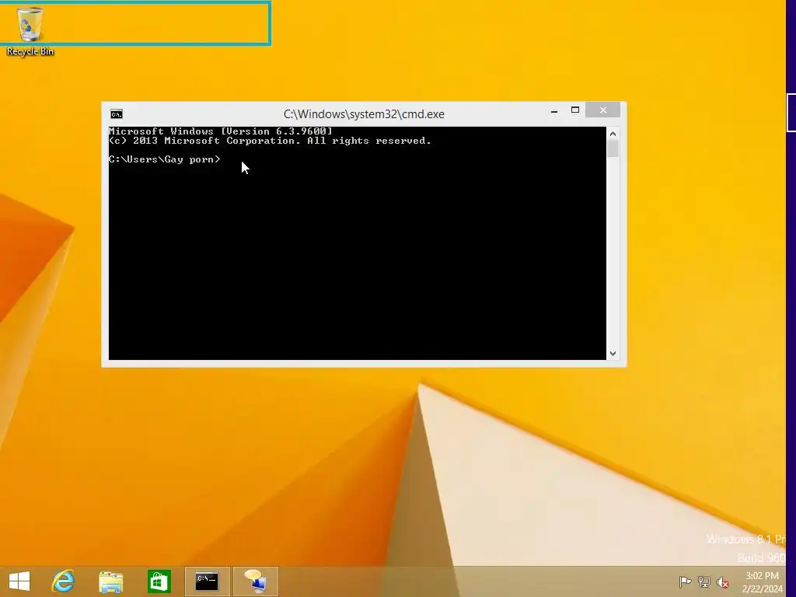Close the cmd.exe window
The height and width of the screenshot is (597, 796).
click(602, 110)
